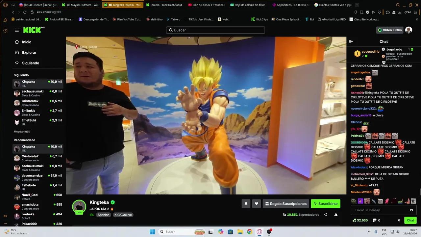Open Siguiendo in the sidebar
Viewport: 421px width, 237px height.
27,63
